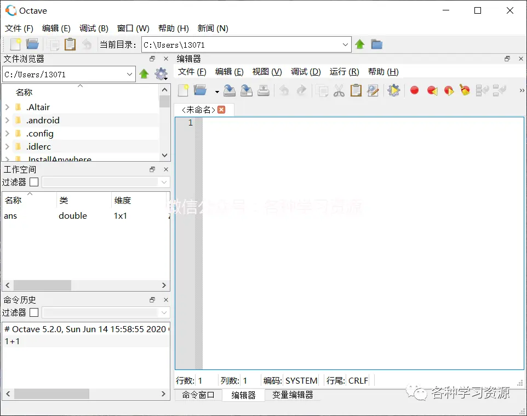Open the 窗口 (W) menu

133,29
